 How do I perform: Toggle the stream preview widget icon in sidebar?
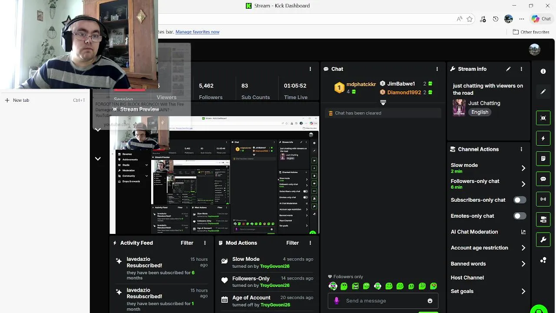[543, 118]
